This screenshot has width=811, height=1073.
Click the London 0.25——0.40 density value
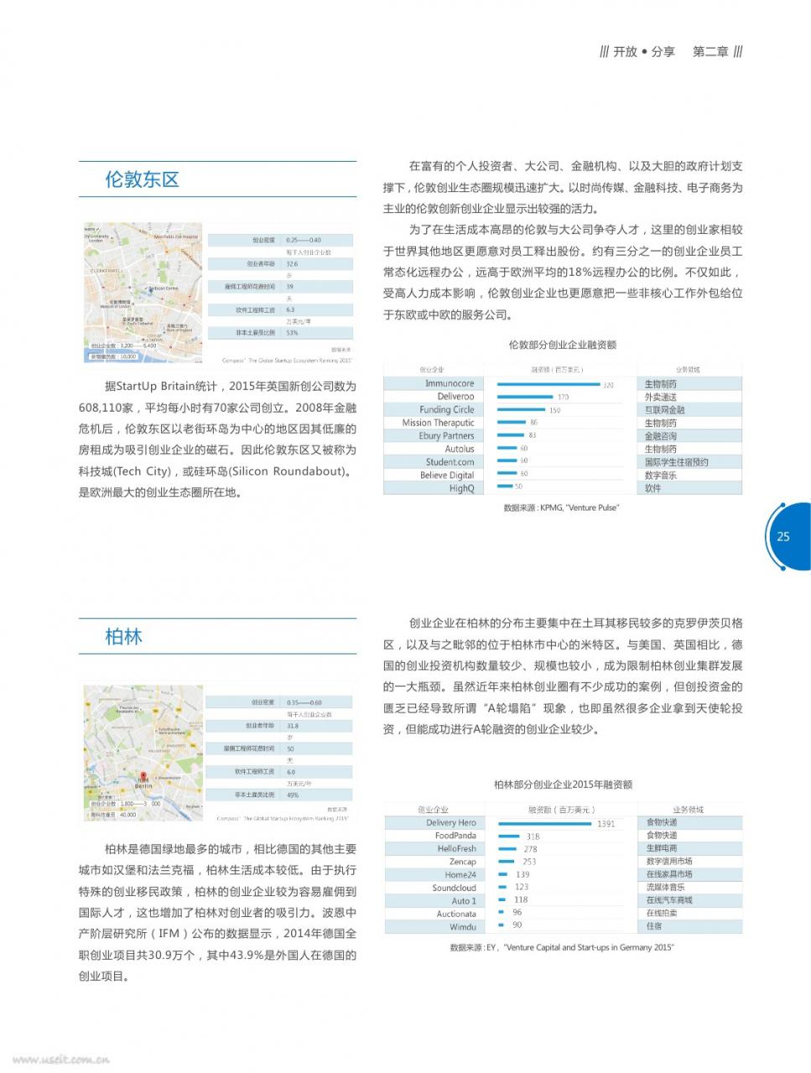(x=303, y=240)
